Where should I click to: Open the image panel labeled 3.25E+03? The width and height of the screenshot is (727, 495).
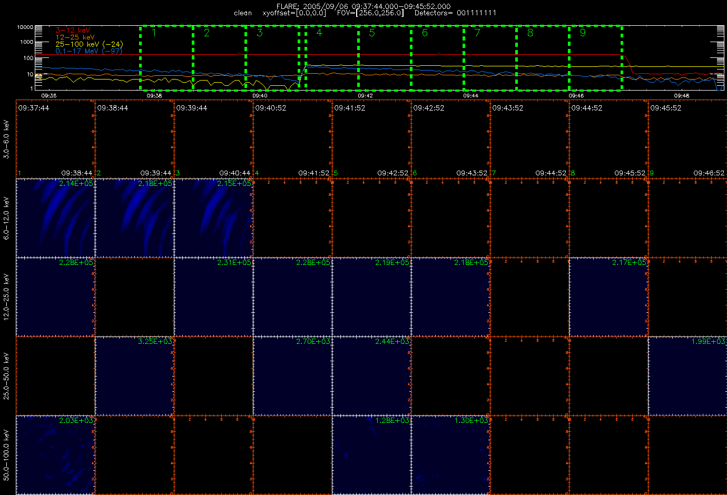tap(134, 376)
